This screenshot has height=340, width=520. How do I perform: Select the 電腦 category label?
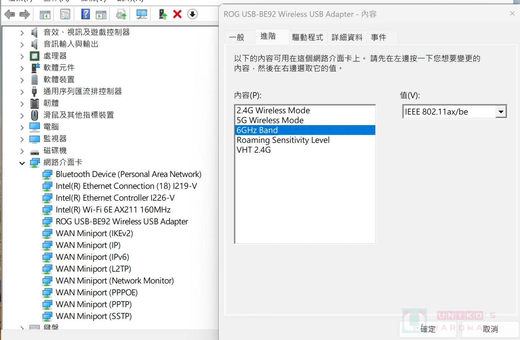pyautogui.click(x=51, y=127)
